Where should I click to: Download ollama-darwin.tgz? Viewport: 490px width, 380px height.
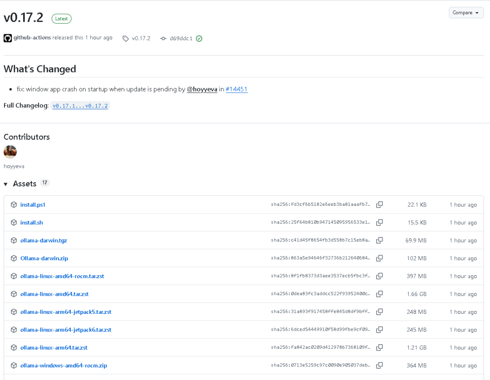tap(44, 240)
